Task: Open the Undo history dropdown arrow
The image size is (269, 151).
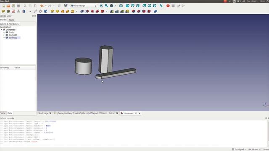Action: point(46,6)
